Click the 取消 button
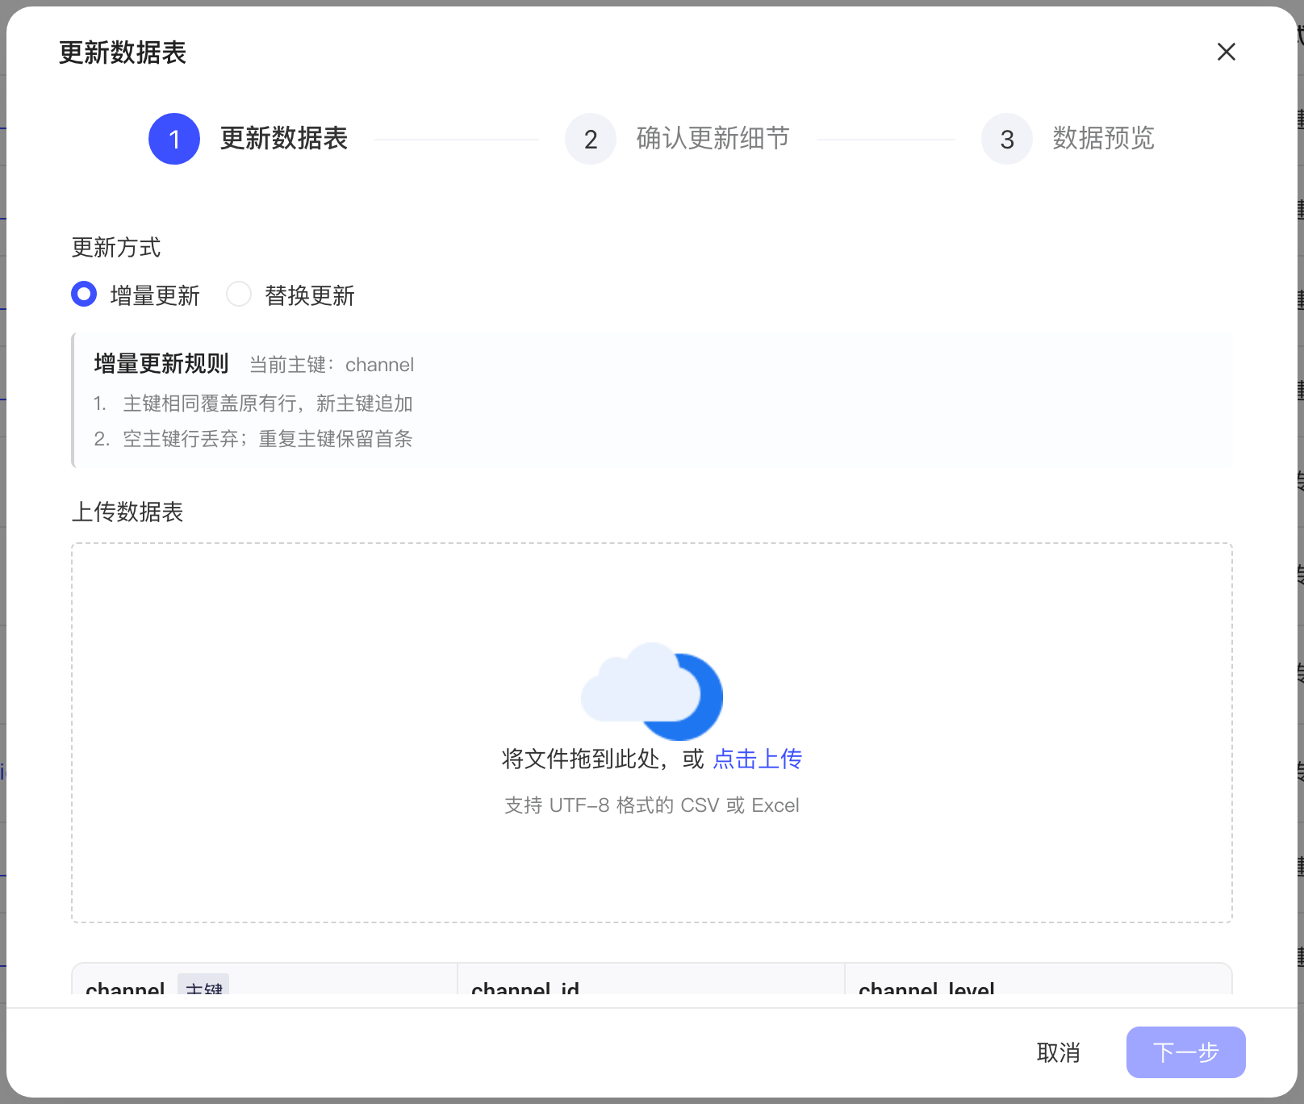The width and height of the screenshot is (1304, 1104). pos(1058,1052)
